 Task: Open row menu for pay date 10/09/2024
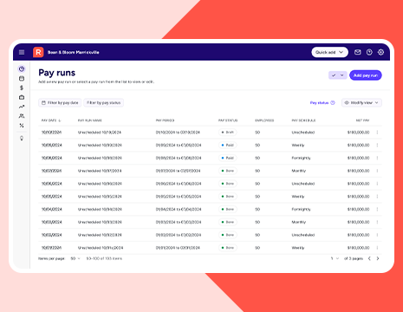(x=377, y=145)
